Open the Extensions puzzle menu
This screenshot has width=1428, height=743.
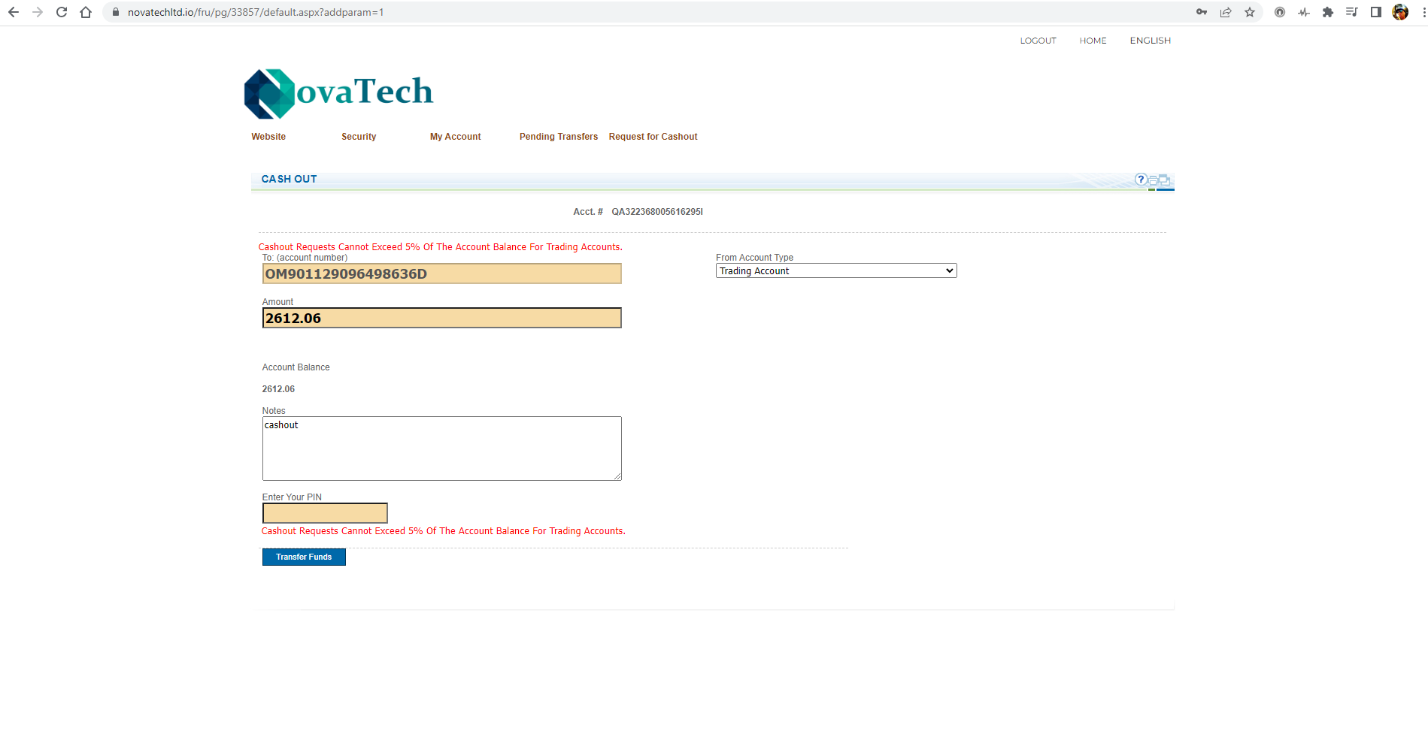tap(1328, 12)
